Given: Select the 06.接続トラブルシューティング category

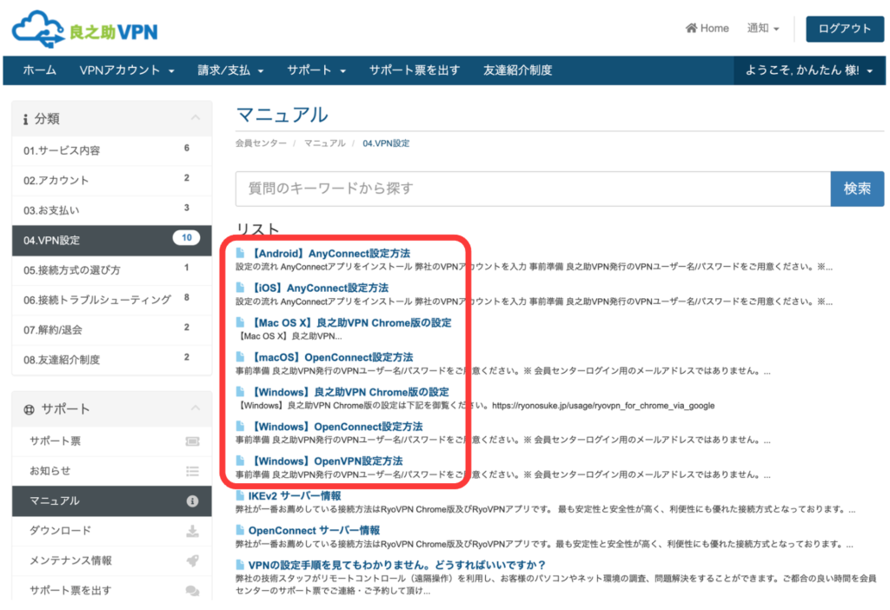Looking at the screenshot, I should click(97, 300).
